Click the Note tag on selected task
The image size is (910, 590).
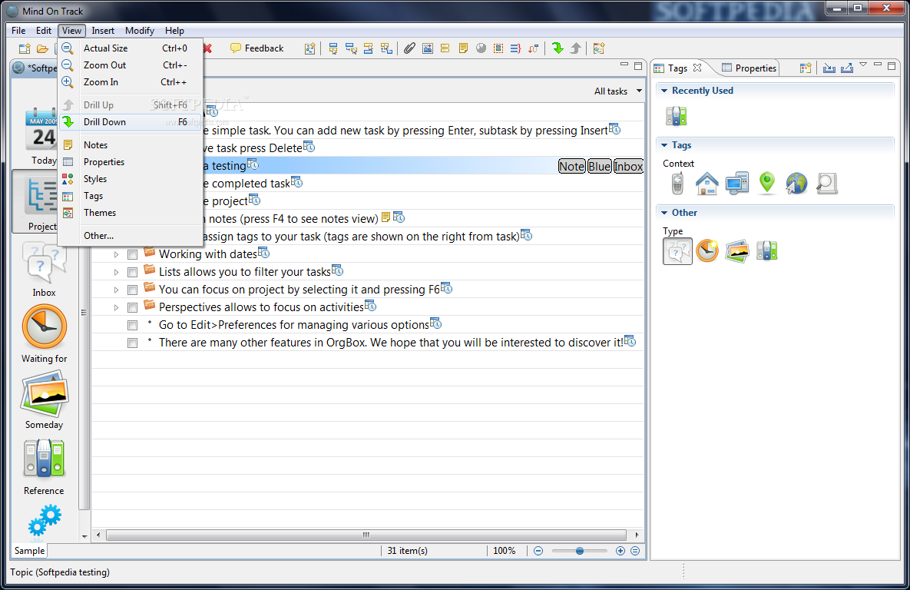(571, 167)
